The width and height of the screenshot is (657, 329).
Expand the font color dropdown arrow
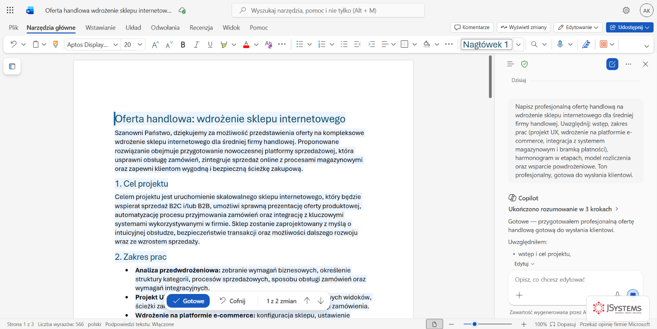click(256, 44)
